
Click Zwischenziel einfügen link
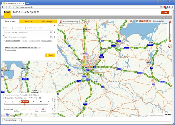tap(13, 41)
